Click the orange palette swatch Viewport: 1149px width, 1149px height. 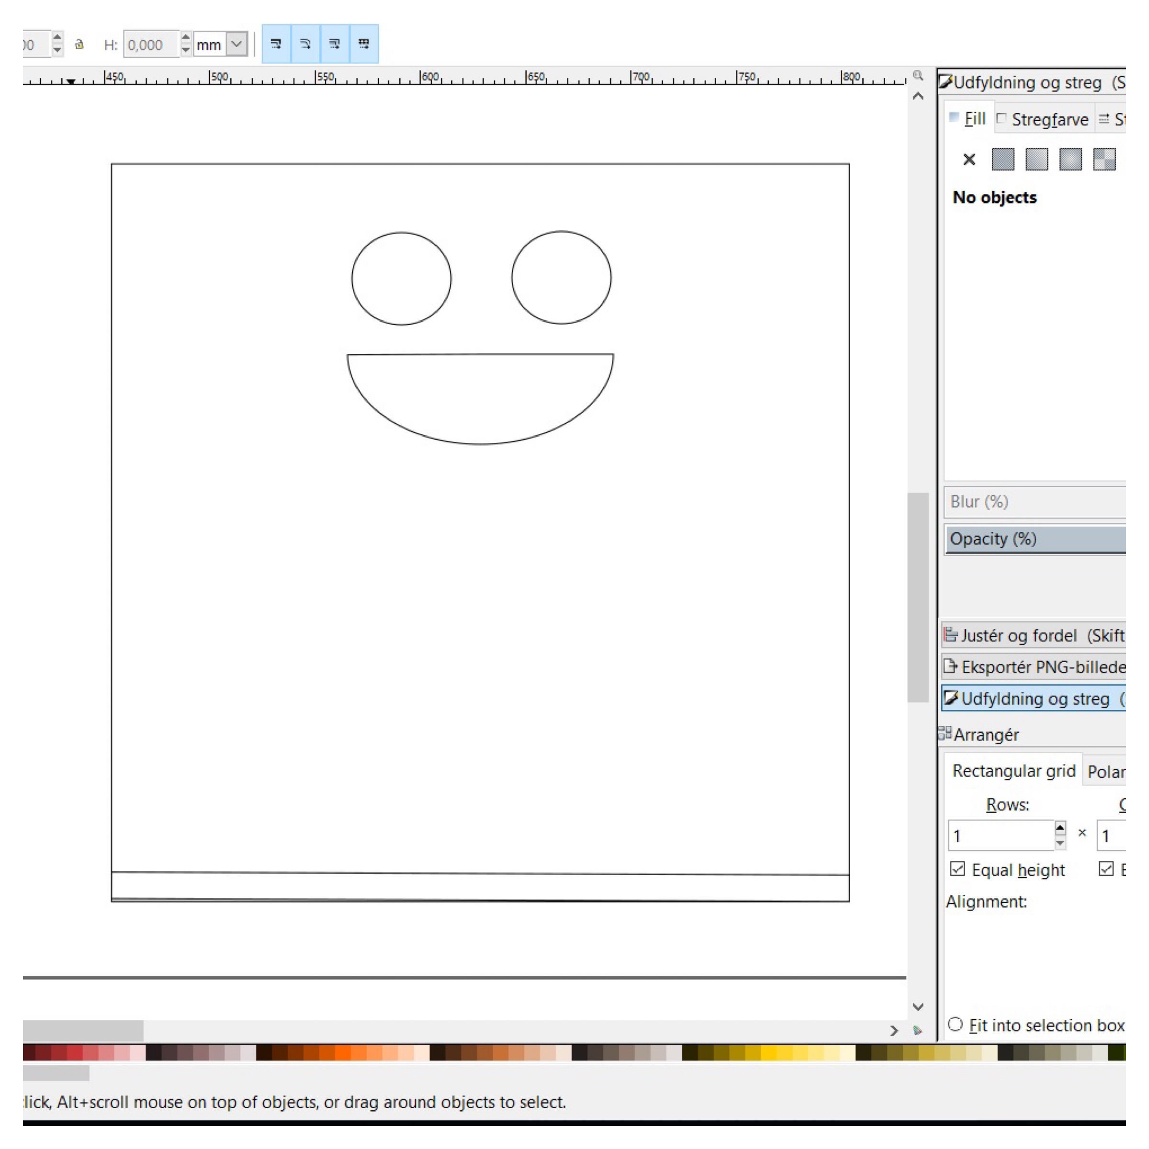[343, 1052]
